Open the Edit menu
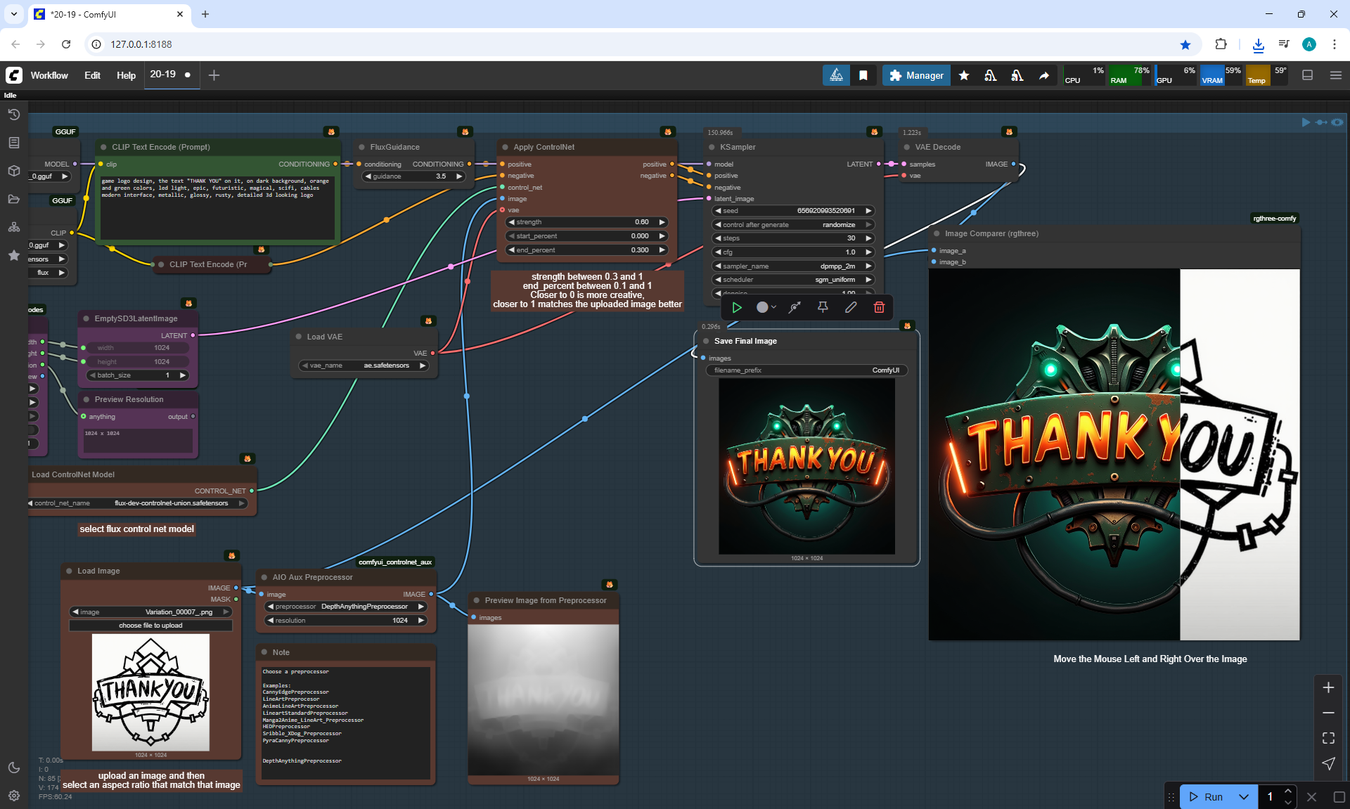The image size is (1350, 809). (92, 75)
